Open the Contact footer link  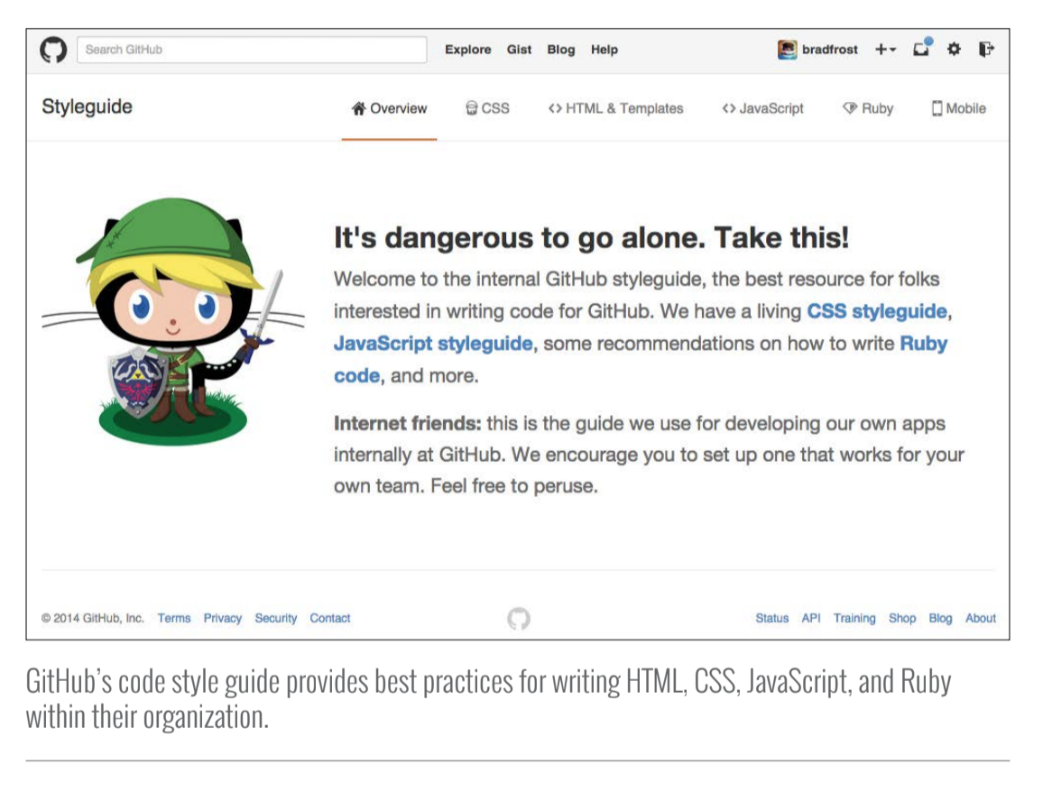(x=329, y=618)
